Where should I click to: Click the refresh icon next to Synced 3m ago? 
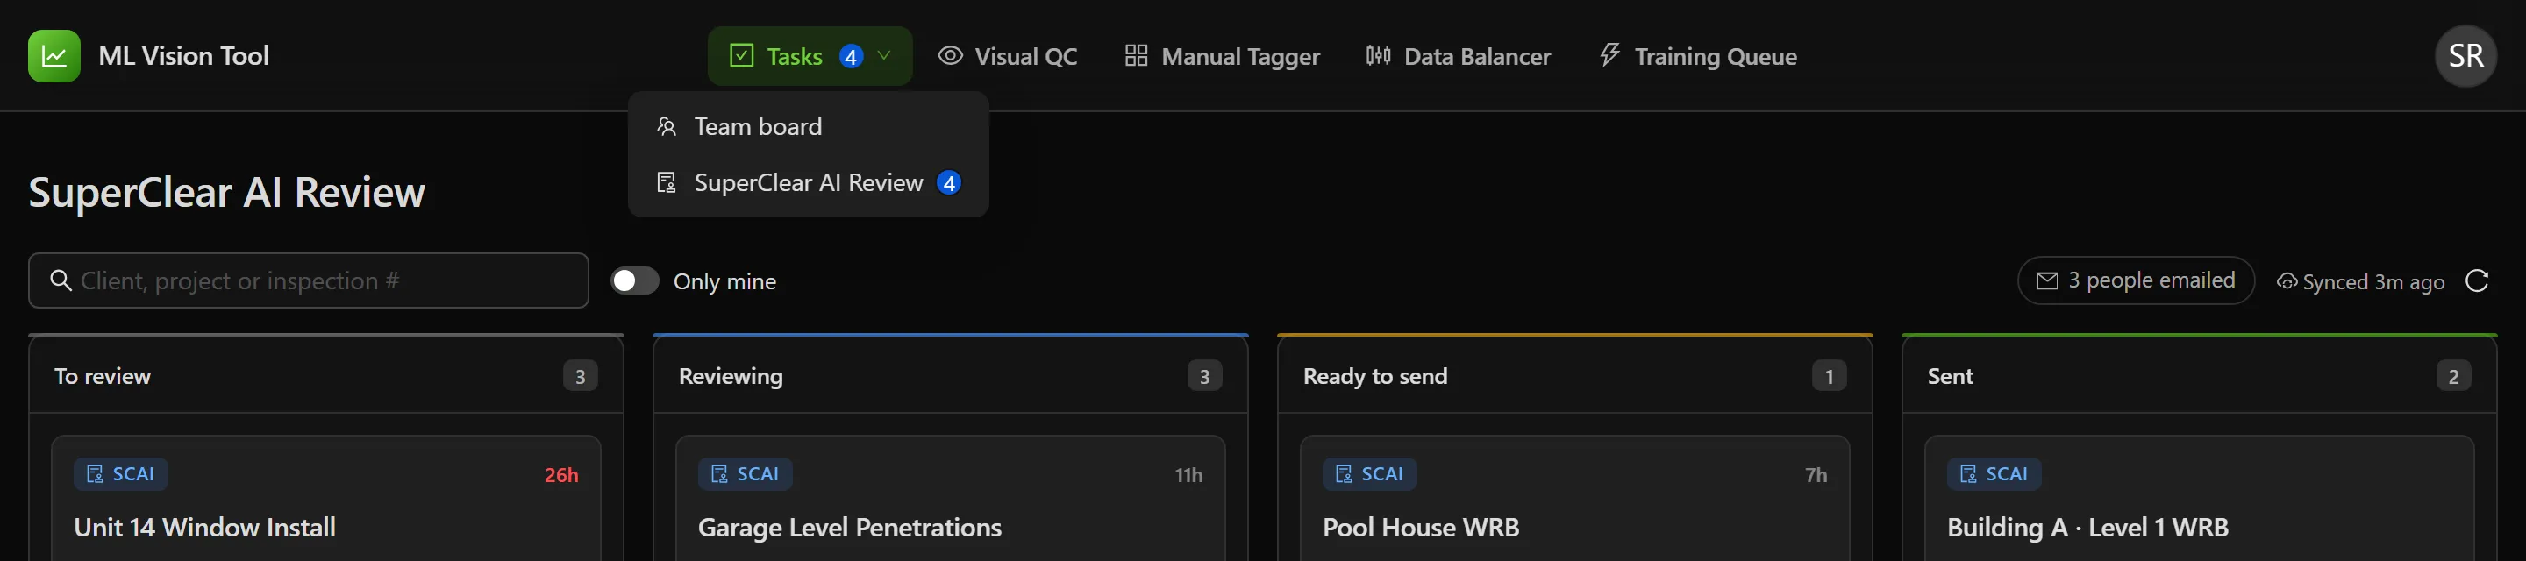point(2477,281)
